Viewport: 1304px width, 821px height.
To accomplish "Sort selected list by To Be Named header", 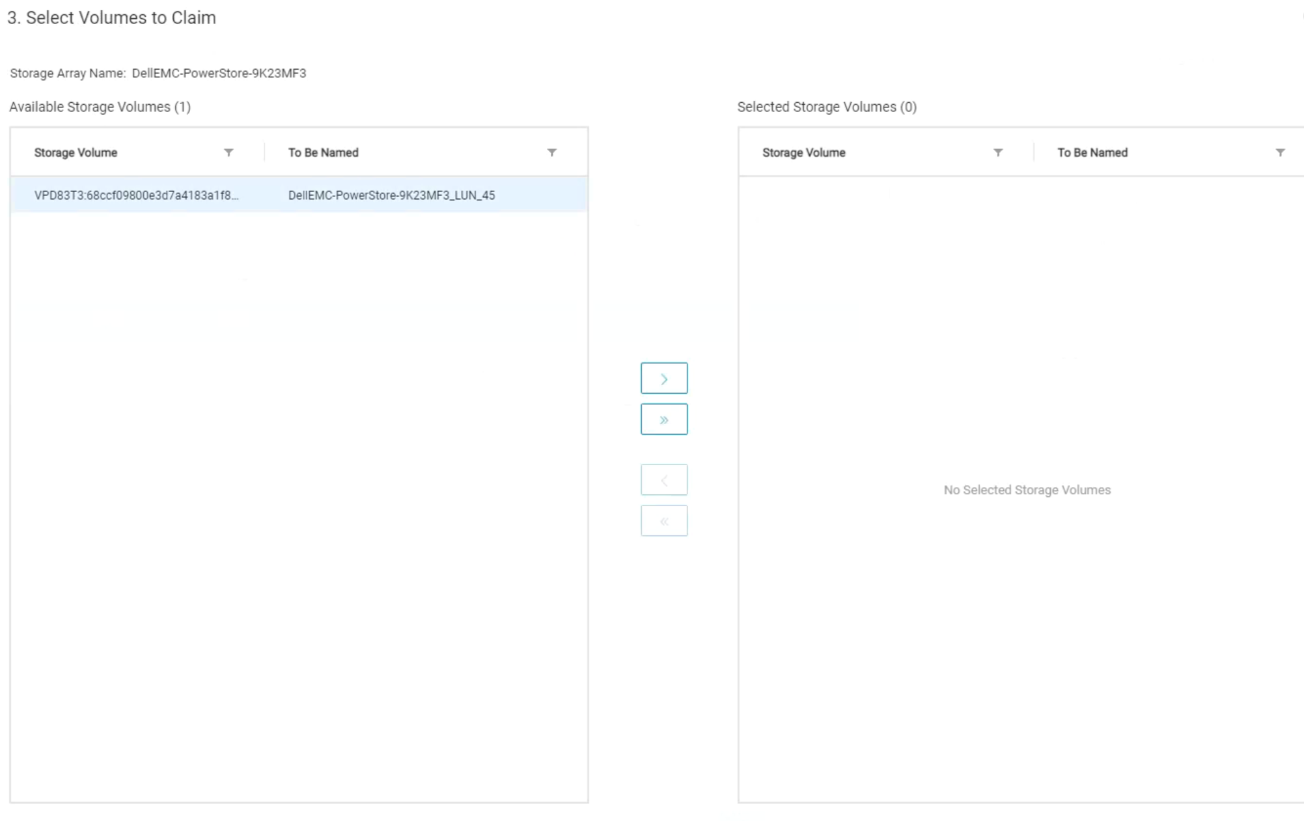I will tap(1092, 152).
